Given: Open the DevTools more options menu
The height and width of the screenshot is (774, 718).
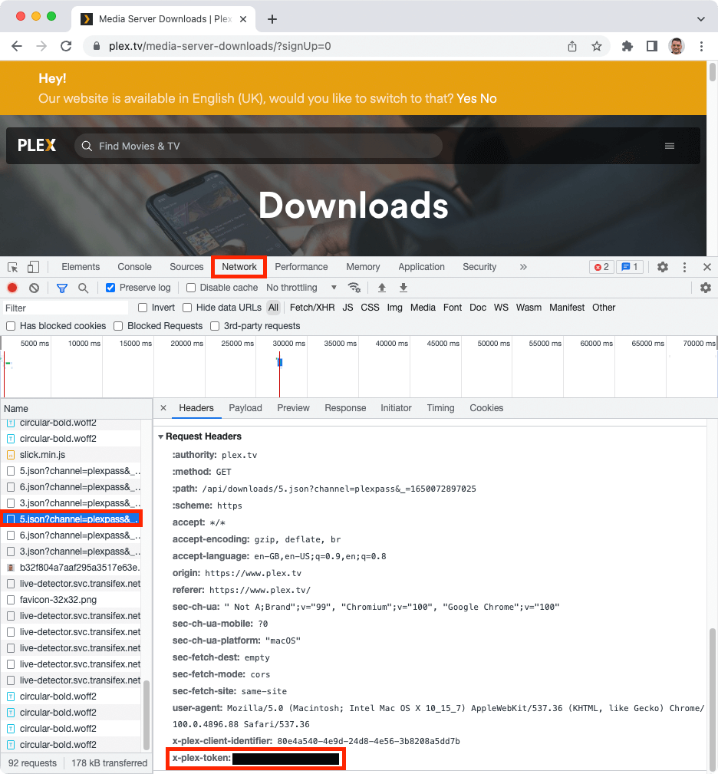Looking at the screenshot, I should (x=684, y=266).
